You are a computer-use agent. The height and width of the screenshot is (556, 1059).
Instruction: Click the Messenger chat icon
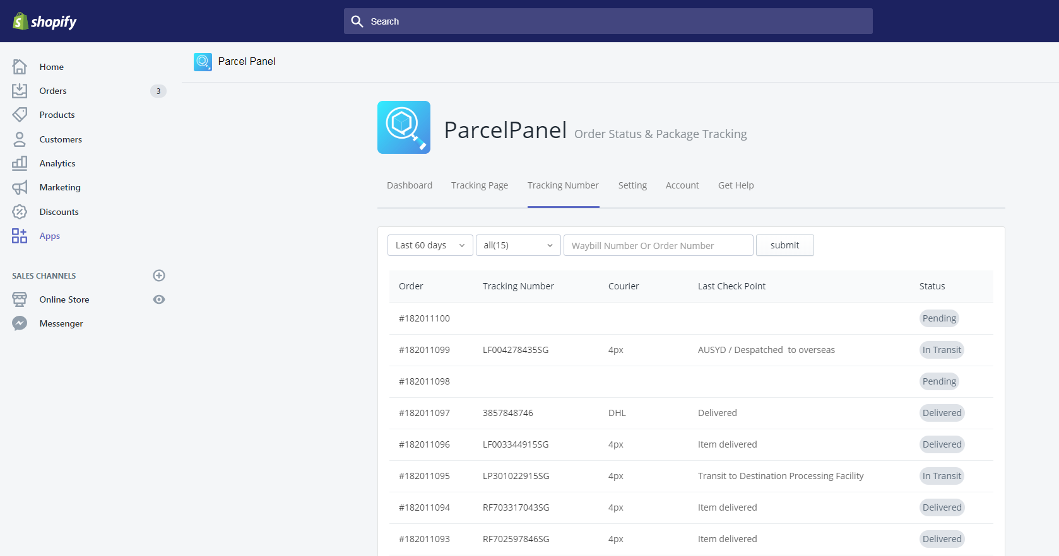click(x=20, y=323)
